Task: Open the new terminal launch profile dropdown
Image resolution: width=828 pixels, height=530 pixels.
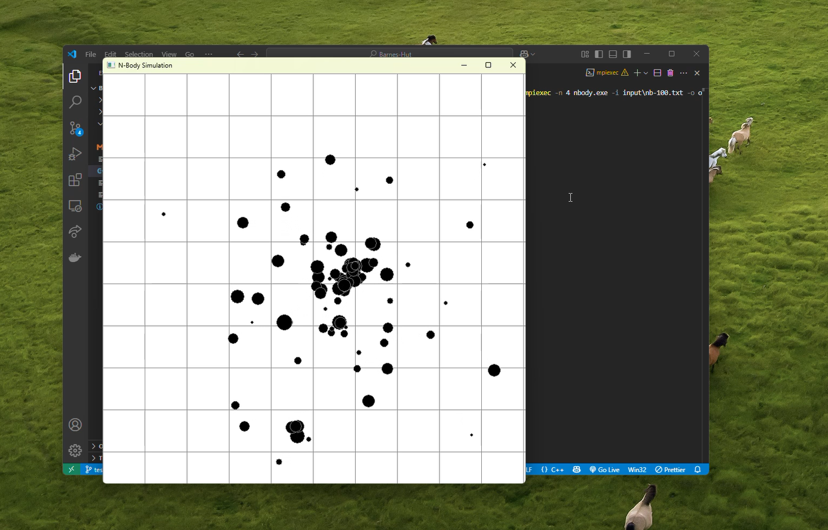Action: click(646, 73)
